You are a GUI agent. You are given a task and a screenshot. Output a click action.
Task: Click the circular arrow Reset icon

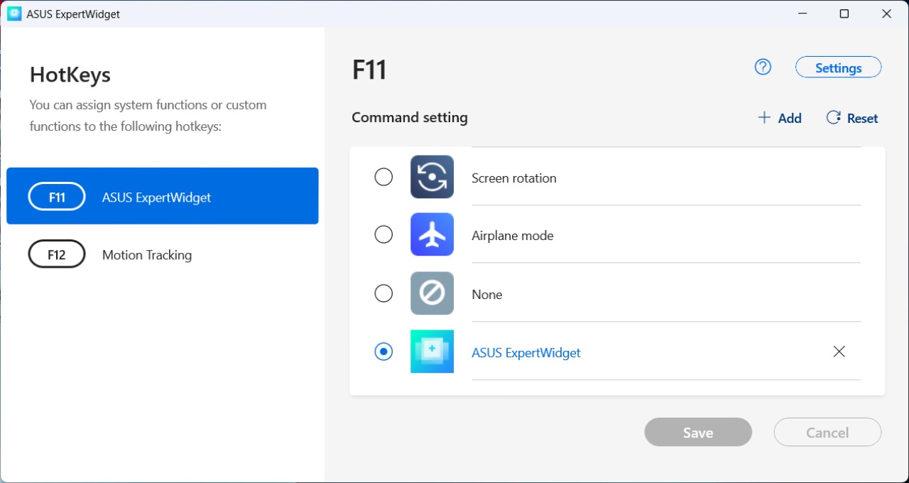pos(834,118)
